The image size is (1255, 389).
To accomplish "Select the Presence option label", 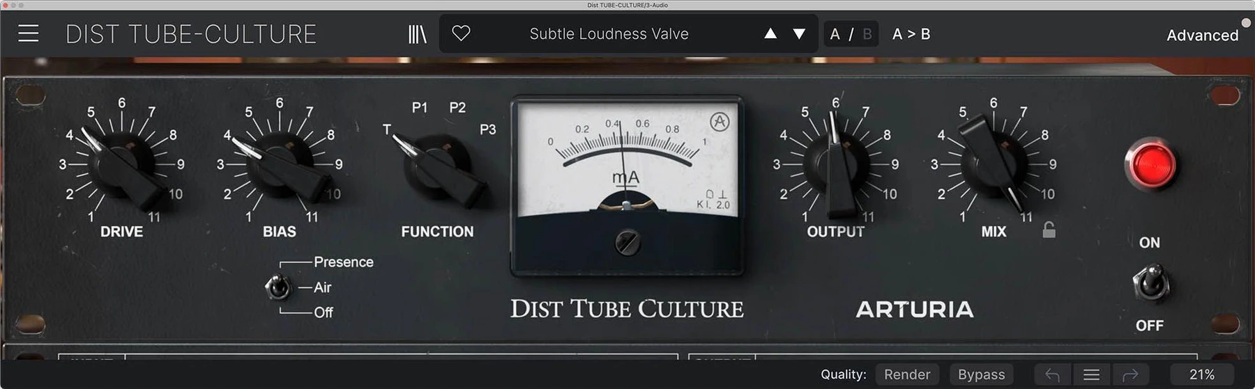I will point(344,262).
